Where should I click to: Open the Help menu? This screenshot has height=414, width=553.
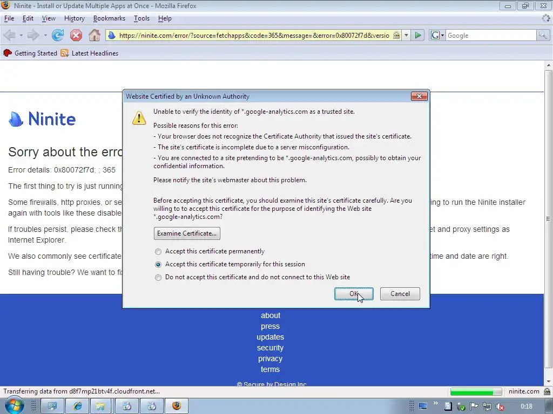pos(165,18)
